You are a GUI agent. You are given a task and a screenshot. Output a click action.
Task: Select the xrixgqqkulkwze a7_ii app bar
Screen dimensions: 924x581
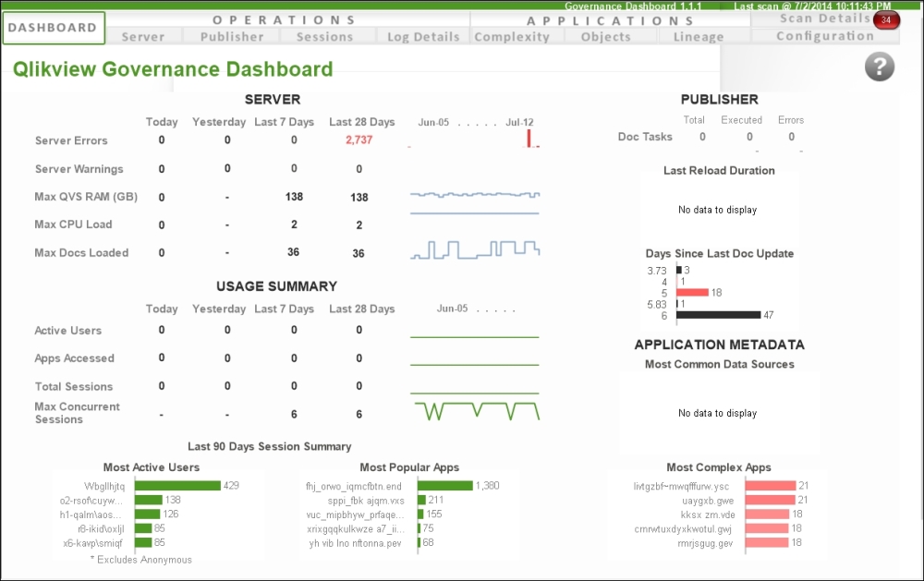pyautogui.click(x=419, y=528)
